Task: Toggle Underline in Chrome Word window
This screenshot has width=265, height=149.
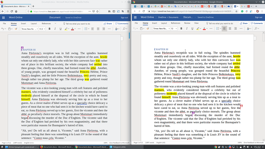Action: pyautogui.click(x=192, y=29)
